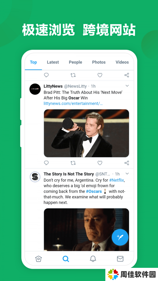Expand options chevron on LittyNews tweet
Screen dimensions: 158x281
127,86
